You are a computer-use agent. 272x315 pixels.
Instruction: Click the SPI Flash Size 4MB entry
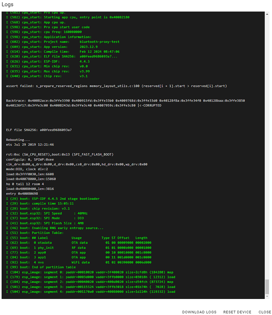tap(57, 223)
